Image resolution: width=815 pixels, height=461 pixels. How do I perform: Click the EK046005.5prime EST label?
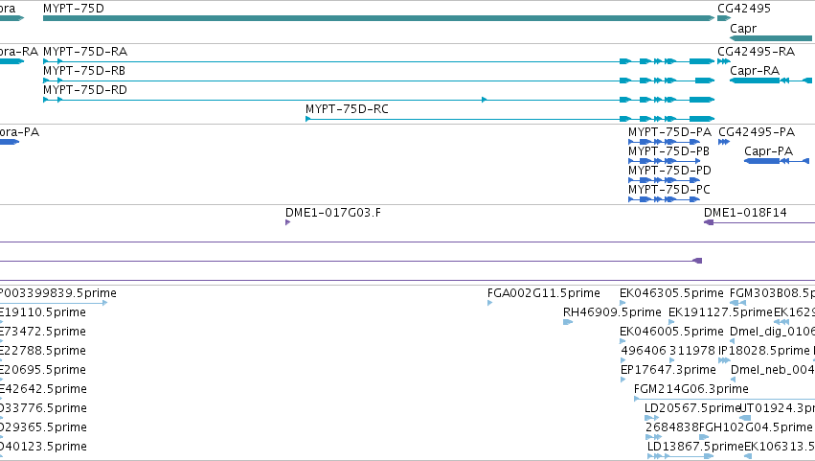click(671, 332)
